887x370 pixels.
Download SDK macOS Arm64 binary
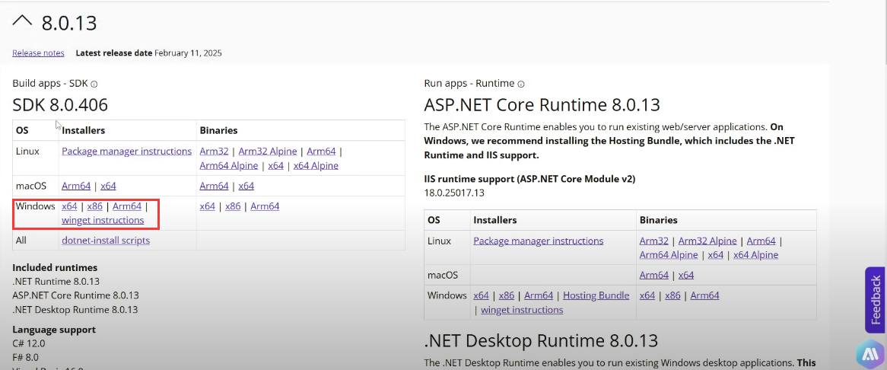tap(215, 186)
